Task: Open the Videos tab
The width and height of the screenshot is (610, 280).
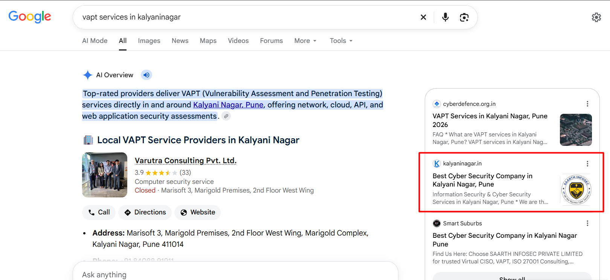Action: pos(238,41)
